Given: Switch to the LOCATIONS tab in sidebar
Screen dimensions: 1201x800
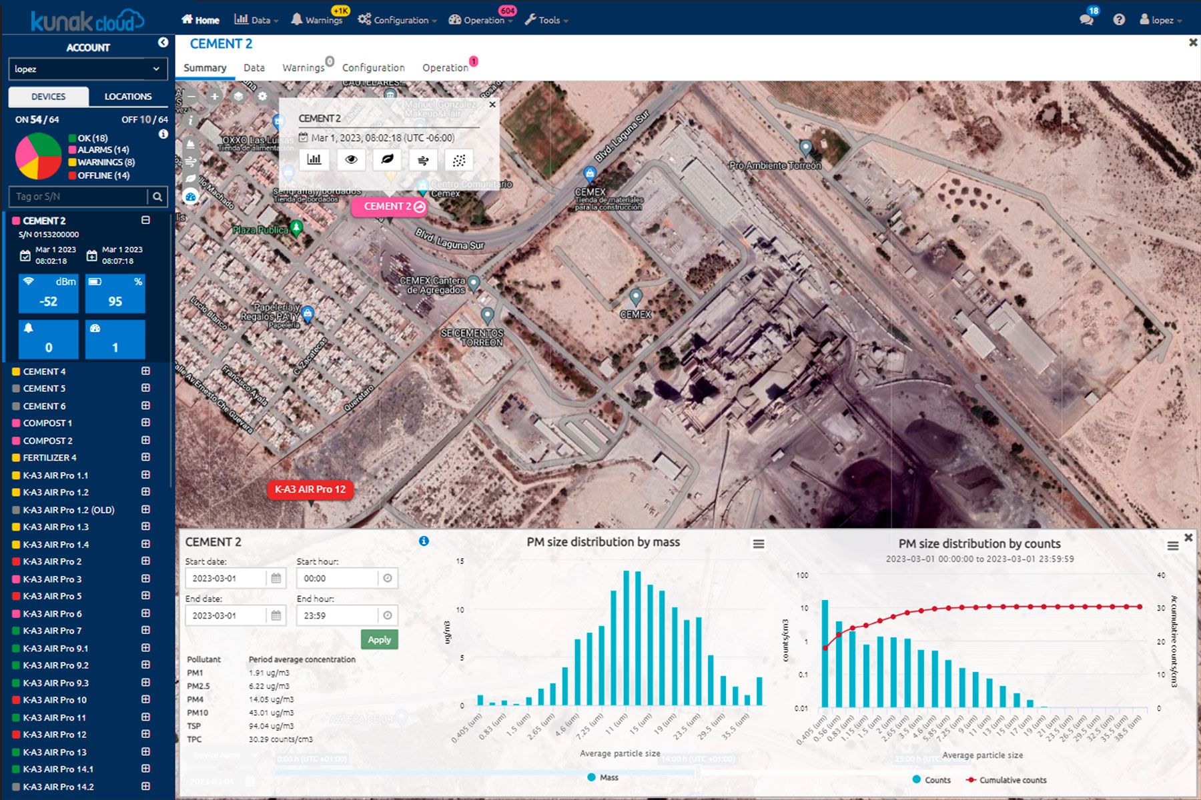Looking at the screenshot, I should [128, 97].
